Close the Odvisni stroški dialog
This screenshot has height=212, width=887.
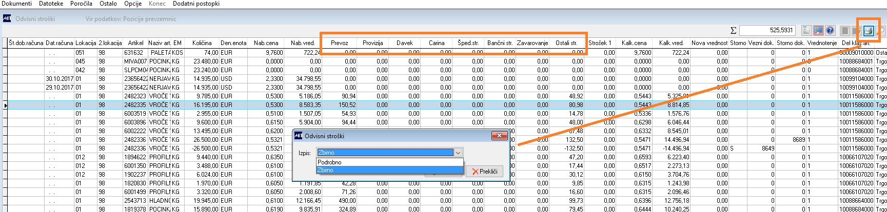pos(499,136)
